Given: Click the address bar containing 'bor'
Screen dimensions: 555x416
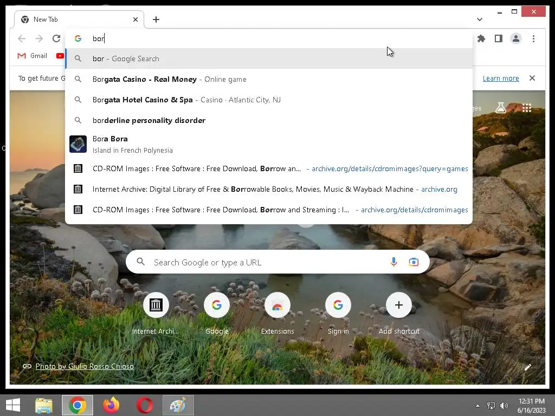Looking at the screenshot, I should point(269,38).
